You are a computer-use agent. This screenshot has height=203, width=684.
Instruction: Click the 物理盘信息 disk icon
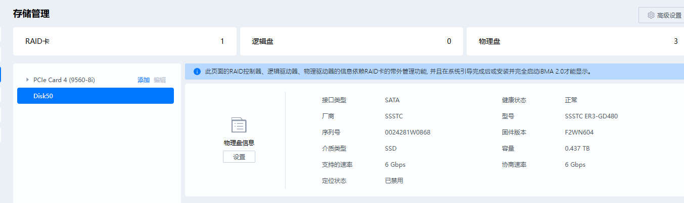tap(239, 125)
